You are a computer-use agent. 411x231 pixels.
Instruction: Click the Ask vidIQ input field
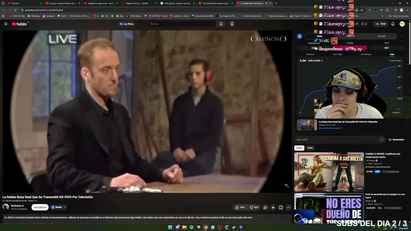coord(340,140)
